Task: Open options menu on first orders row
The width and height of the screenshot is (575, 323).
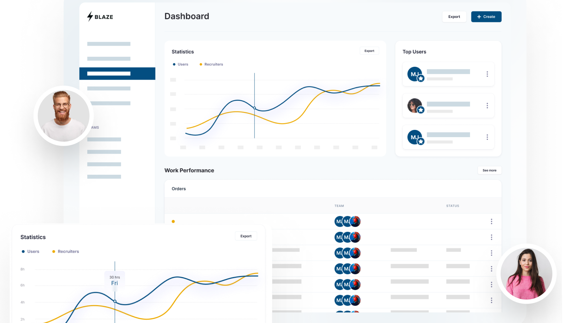Action: [x=491, y=221]
